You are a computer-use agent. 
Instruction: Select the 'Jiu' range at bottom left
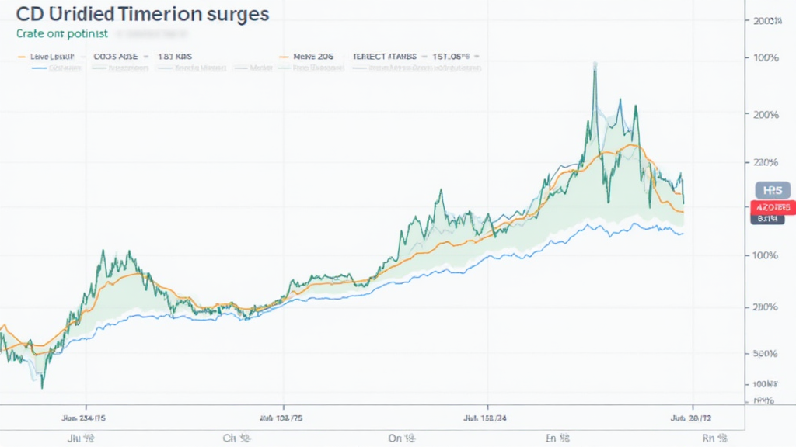[x=76, y=438]
